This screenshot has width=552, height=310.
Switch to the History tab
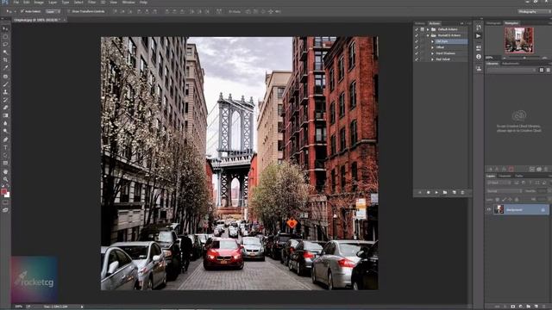tap(420, 23)
